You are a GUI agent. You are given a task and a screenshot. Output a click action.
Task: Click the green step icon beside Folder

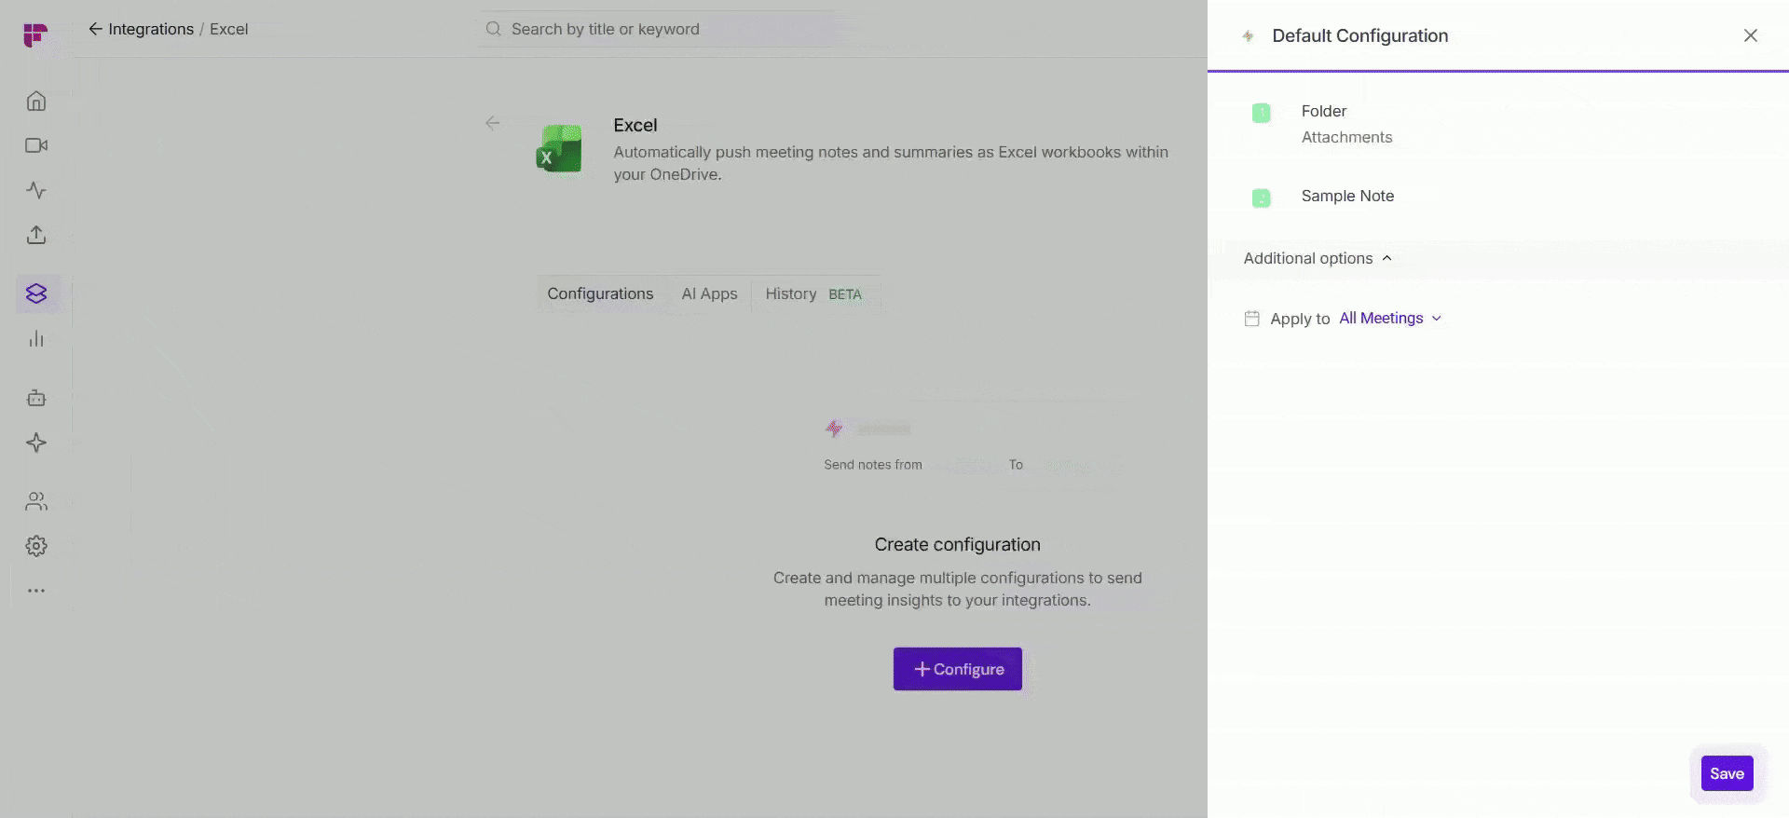pyautogui.click(x=1261, y=114)
